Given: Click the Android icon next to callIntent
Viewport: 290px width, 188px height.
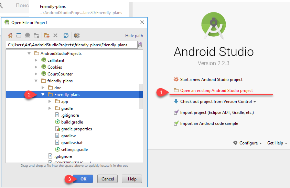Looking at the screenshot, I should [44, 60].
